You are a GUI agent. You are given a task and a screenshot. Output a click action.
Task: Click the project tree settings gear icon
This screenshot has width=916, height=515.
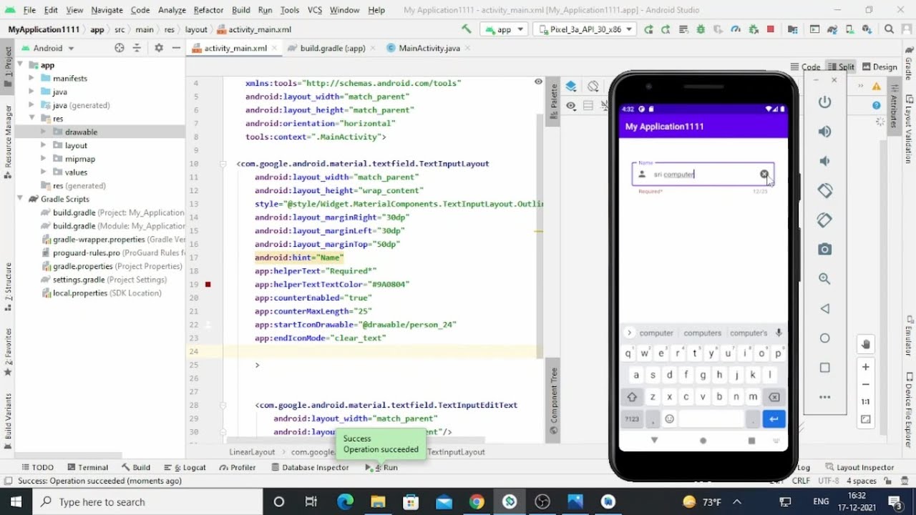[x=159, y=48]
